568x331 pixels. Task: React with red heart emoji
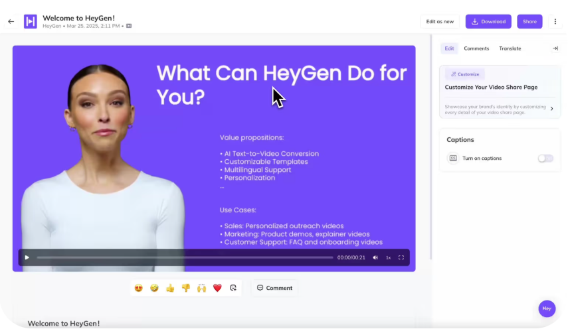217,288
